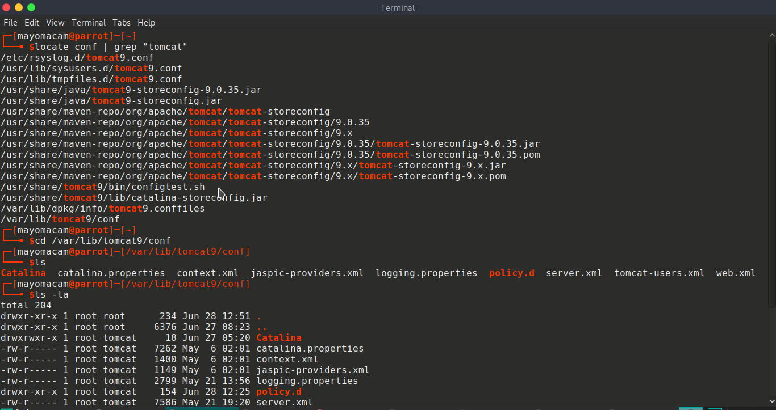Click the scrollbar up arrow
Image resolution: width=776 pixels, height=410 pixels.
click(x=771, y=35)
